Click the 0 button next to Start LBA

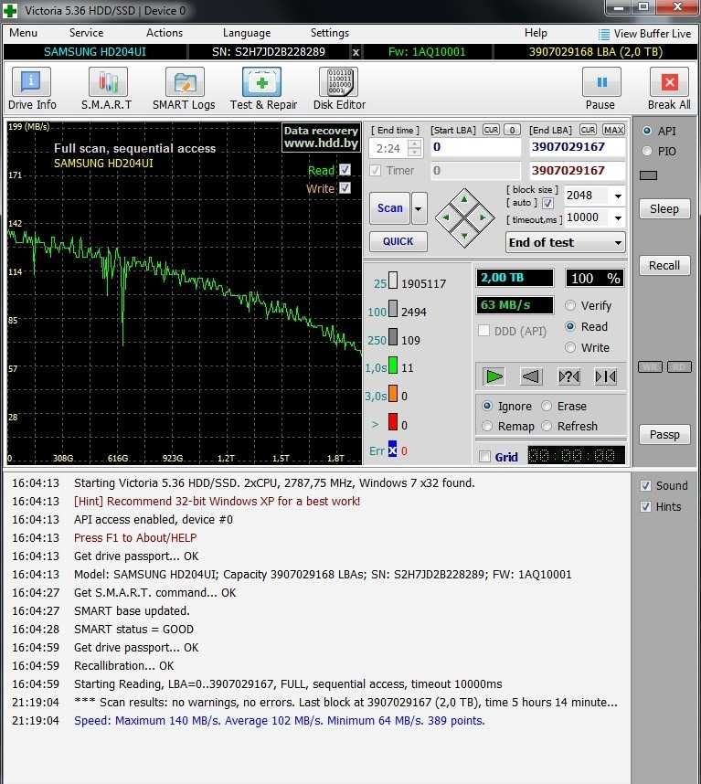pos(512,130)
